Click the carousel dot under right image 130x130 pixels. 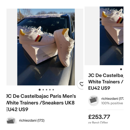[x=121, y=69]
